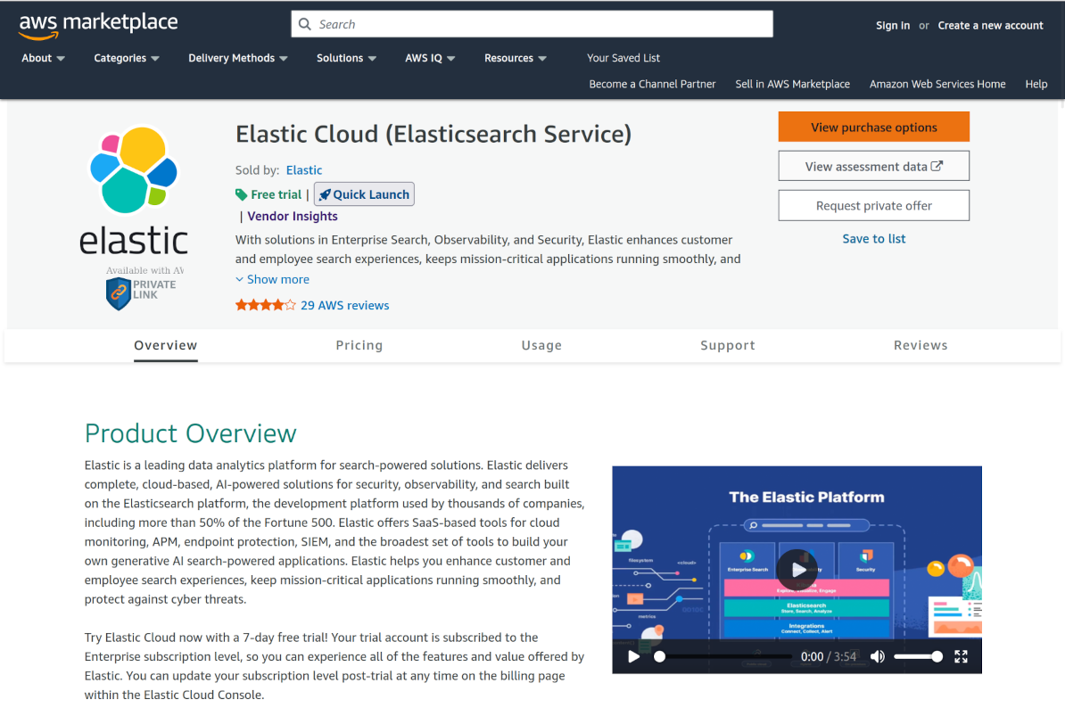
Task: Open the Categories dropdown menu
Action: point(127,58)
